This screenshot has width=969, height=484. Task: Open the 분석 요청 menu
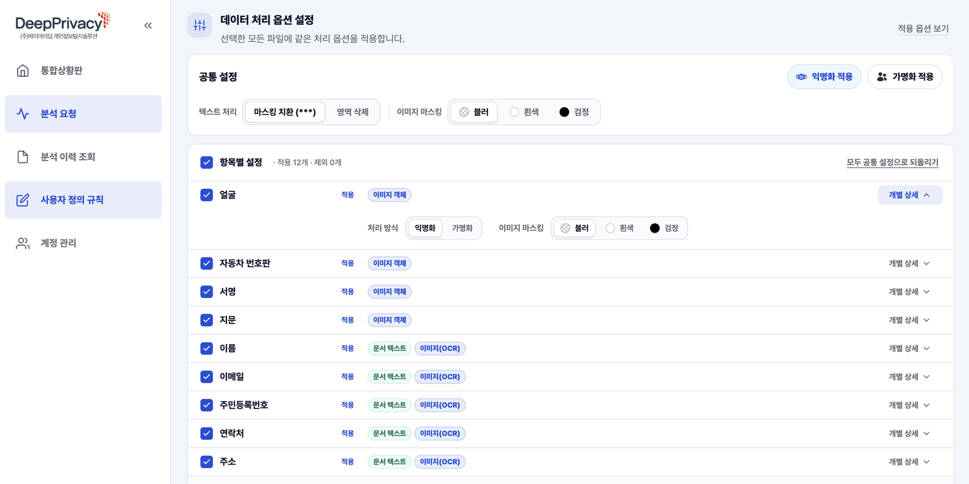pos(83,114)
